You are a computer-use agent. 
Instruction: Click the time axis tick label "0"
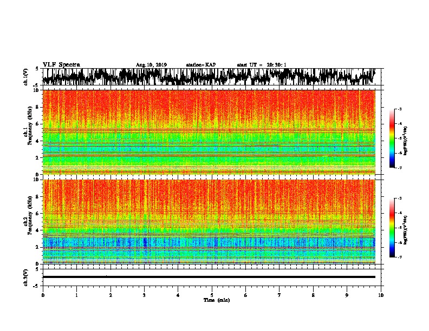[x=43, y=295]
